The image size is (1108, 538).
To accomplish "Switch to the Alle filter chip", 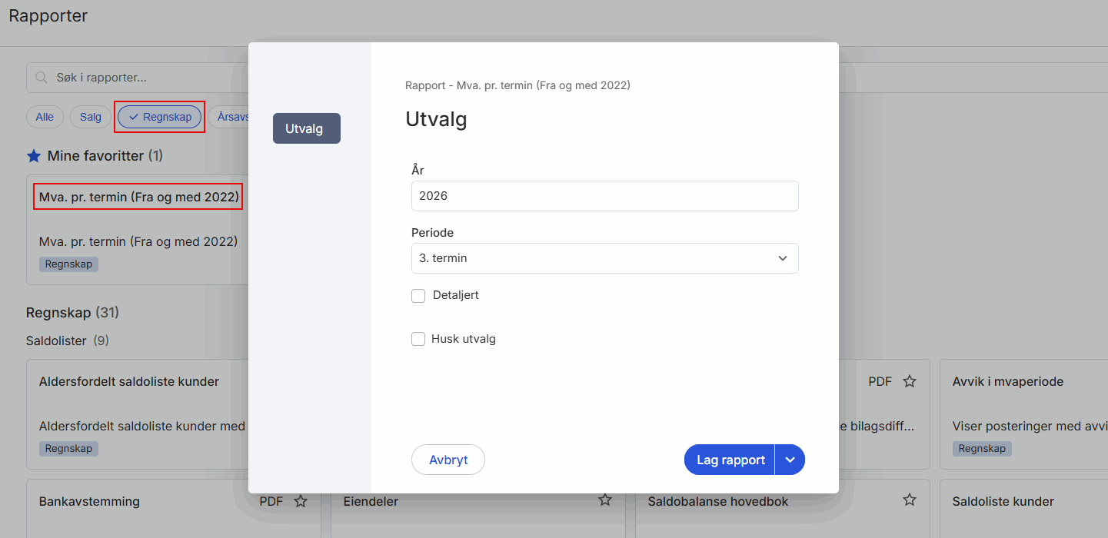I will [x=45, y=117].
